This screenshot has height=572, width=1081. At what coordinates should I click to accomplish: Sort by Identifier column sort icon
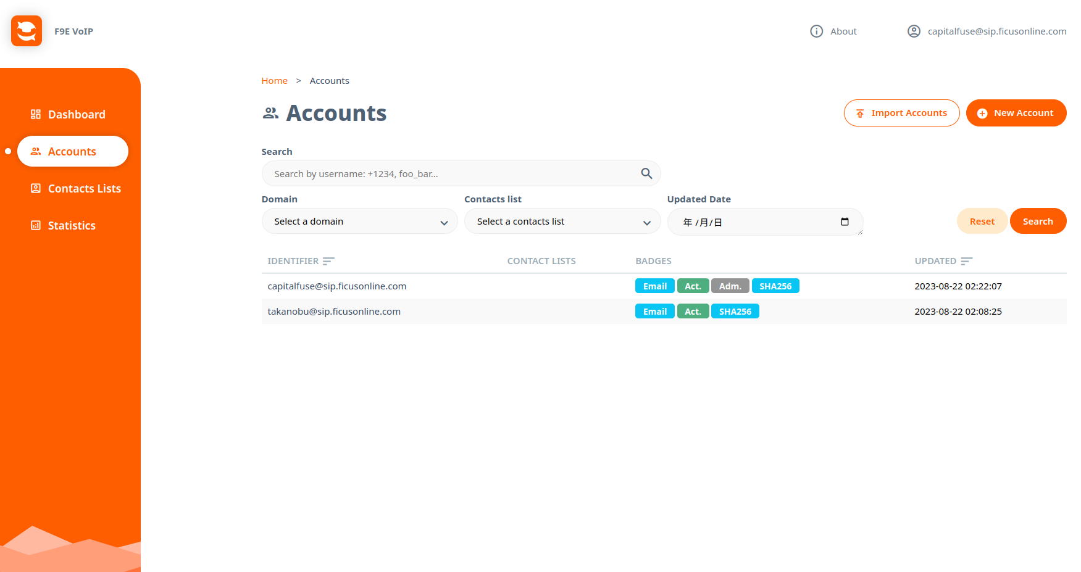point(328,261)
